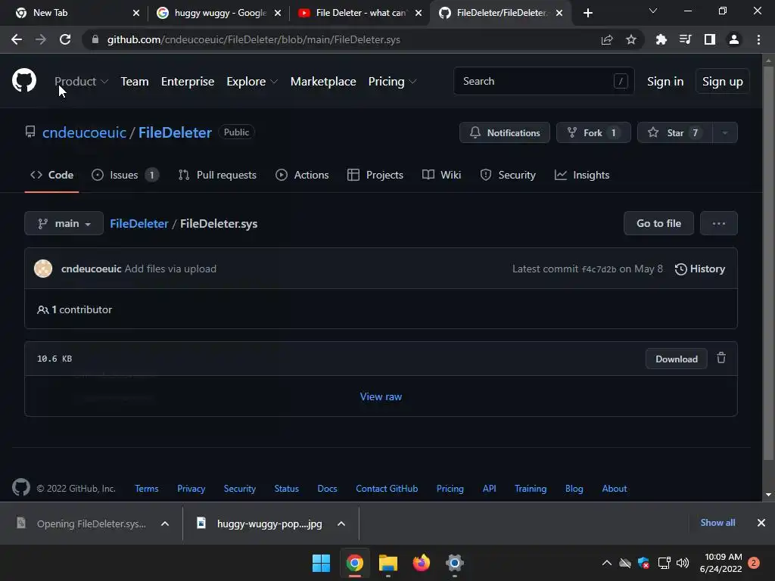Open the commit hash f4c7d2b
775x581 pixels.
tap(599, 269)
